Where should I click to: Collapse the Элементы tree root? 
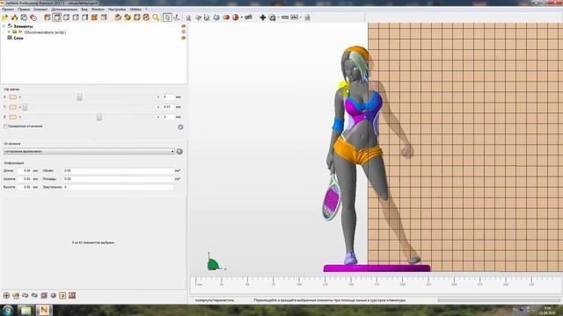tap(4, 26)
